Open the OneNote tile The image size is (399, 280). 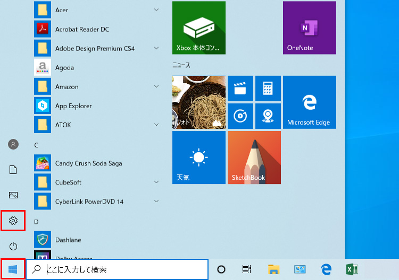pyautogui.click(x=309, y=28)
